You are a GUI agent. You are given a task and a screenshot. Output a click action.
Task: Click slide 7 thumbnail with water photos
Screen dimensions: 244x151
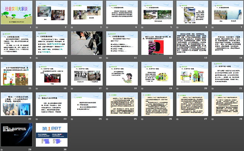(226, 13)
